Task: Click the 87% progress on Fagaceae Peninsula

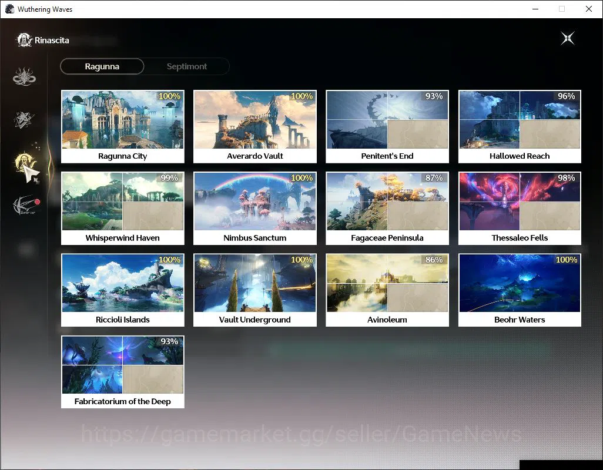Action: click(434, 178)
